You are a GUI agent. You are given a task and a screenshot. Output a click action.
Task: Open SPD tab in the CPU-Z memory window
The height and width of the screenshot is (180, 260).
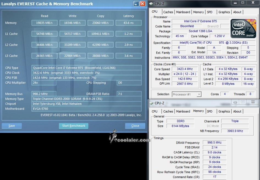point(210,111)
